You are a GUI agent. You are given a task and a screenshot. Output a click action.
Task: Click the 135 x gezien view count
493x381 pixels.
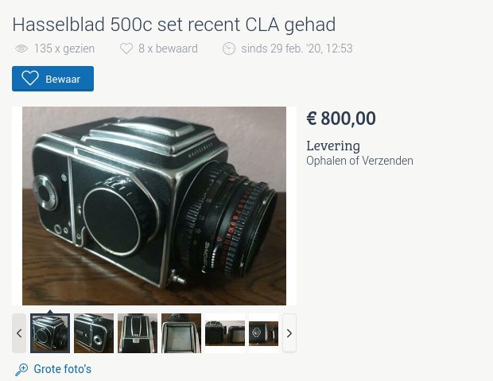64,49
